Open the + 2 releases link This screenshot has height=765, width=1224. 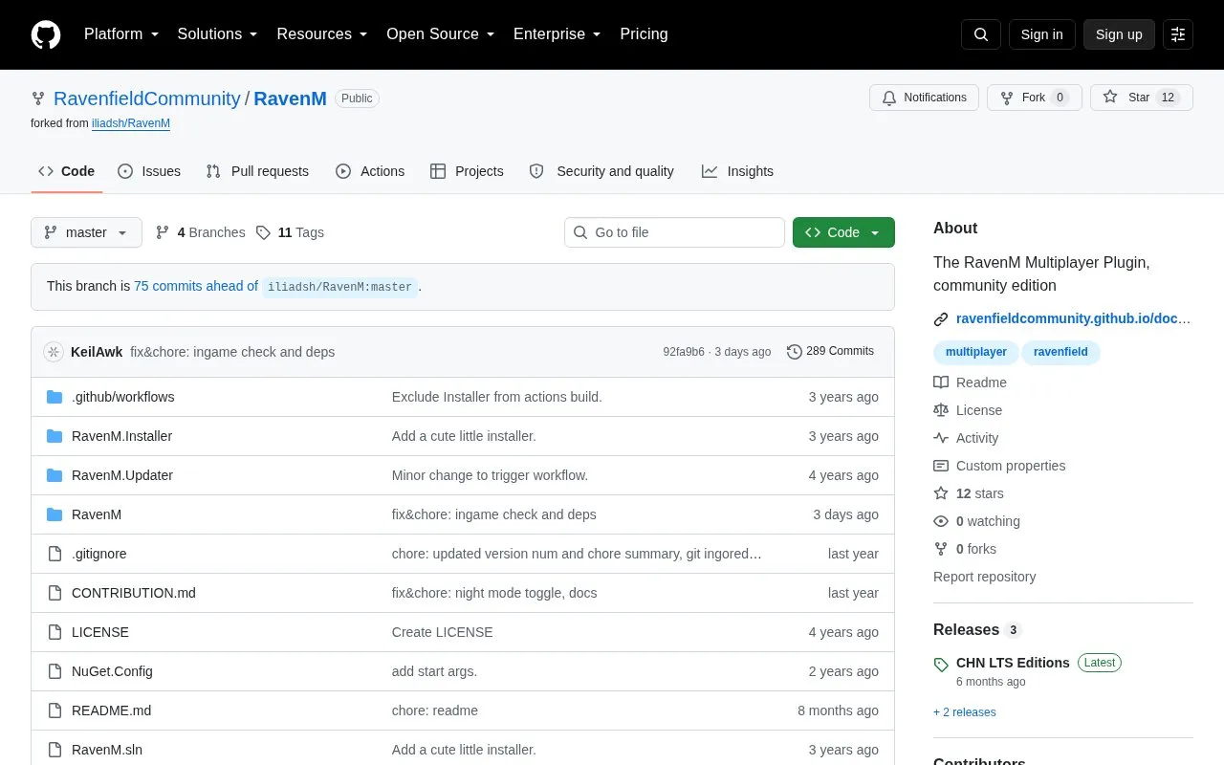pyautogui.click(x=965, y=712)
